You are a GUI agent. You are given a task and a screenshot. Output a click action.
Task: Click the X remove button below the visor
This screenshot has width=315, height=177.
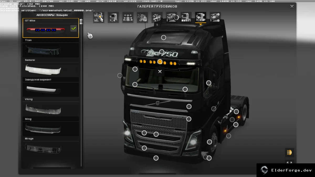tap(160, 71)
